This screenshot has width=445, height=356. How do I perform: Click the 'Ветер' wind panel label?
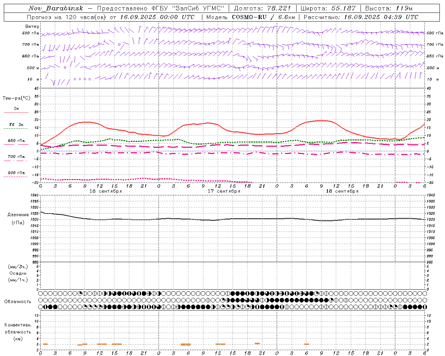click(x=32, y=26)
